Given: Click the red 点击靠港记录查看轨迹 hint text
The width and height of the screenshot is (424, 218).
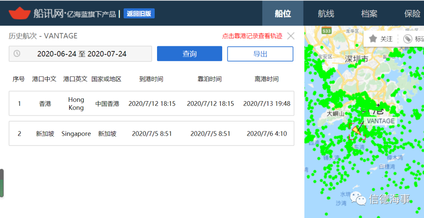Looking at the screenshot, I should 252,36.
